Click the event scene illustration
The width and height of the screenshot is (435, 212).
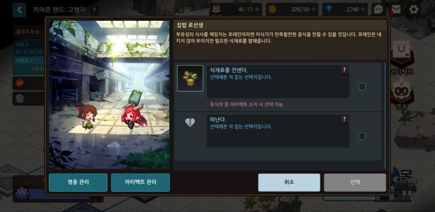[109, 95]
